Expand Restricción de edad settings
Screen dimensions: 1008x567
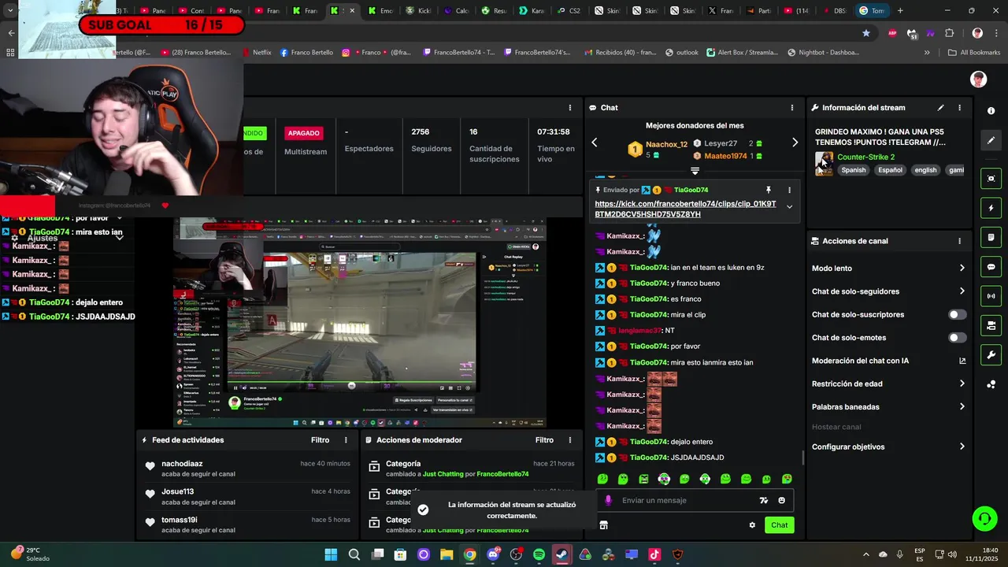888,384
